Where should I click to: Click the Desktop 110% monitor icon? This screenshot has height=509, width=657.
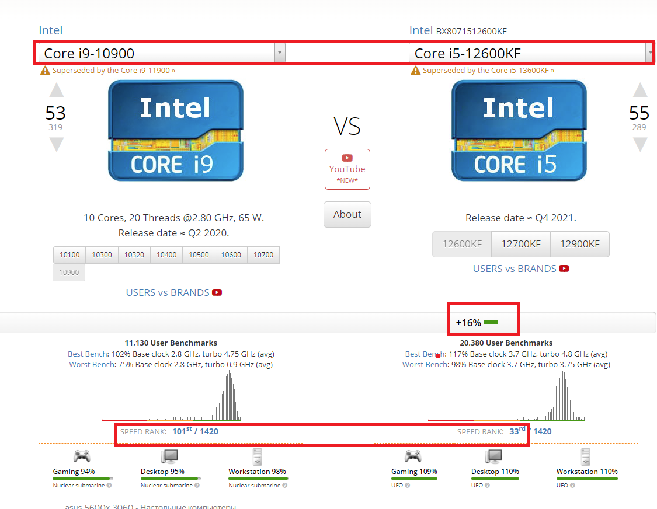[x=493, y=456]
